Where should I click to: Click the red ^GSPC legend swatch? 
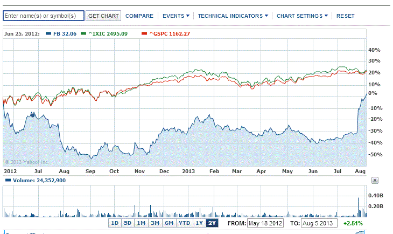[144, 33]
